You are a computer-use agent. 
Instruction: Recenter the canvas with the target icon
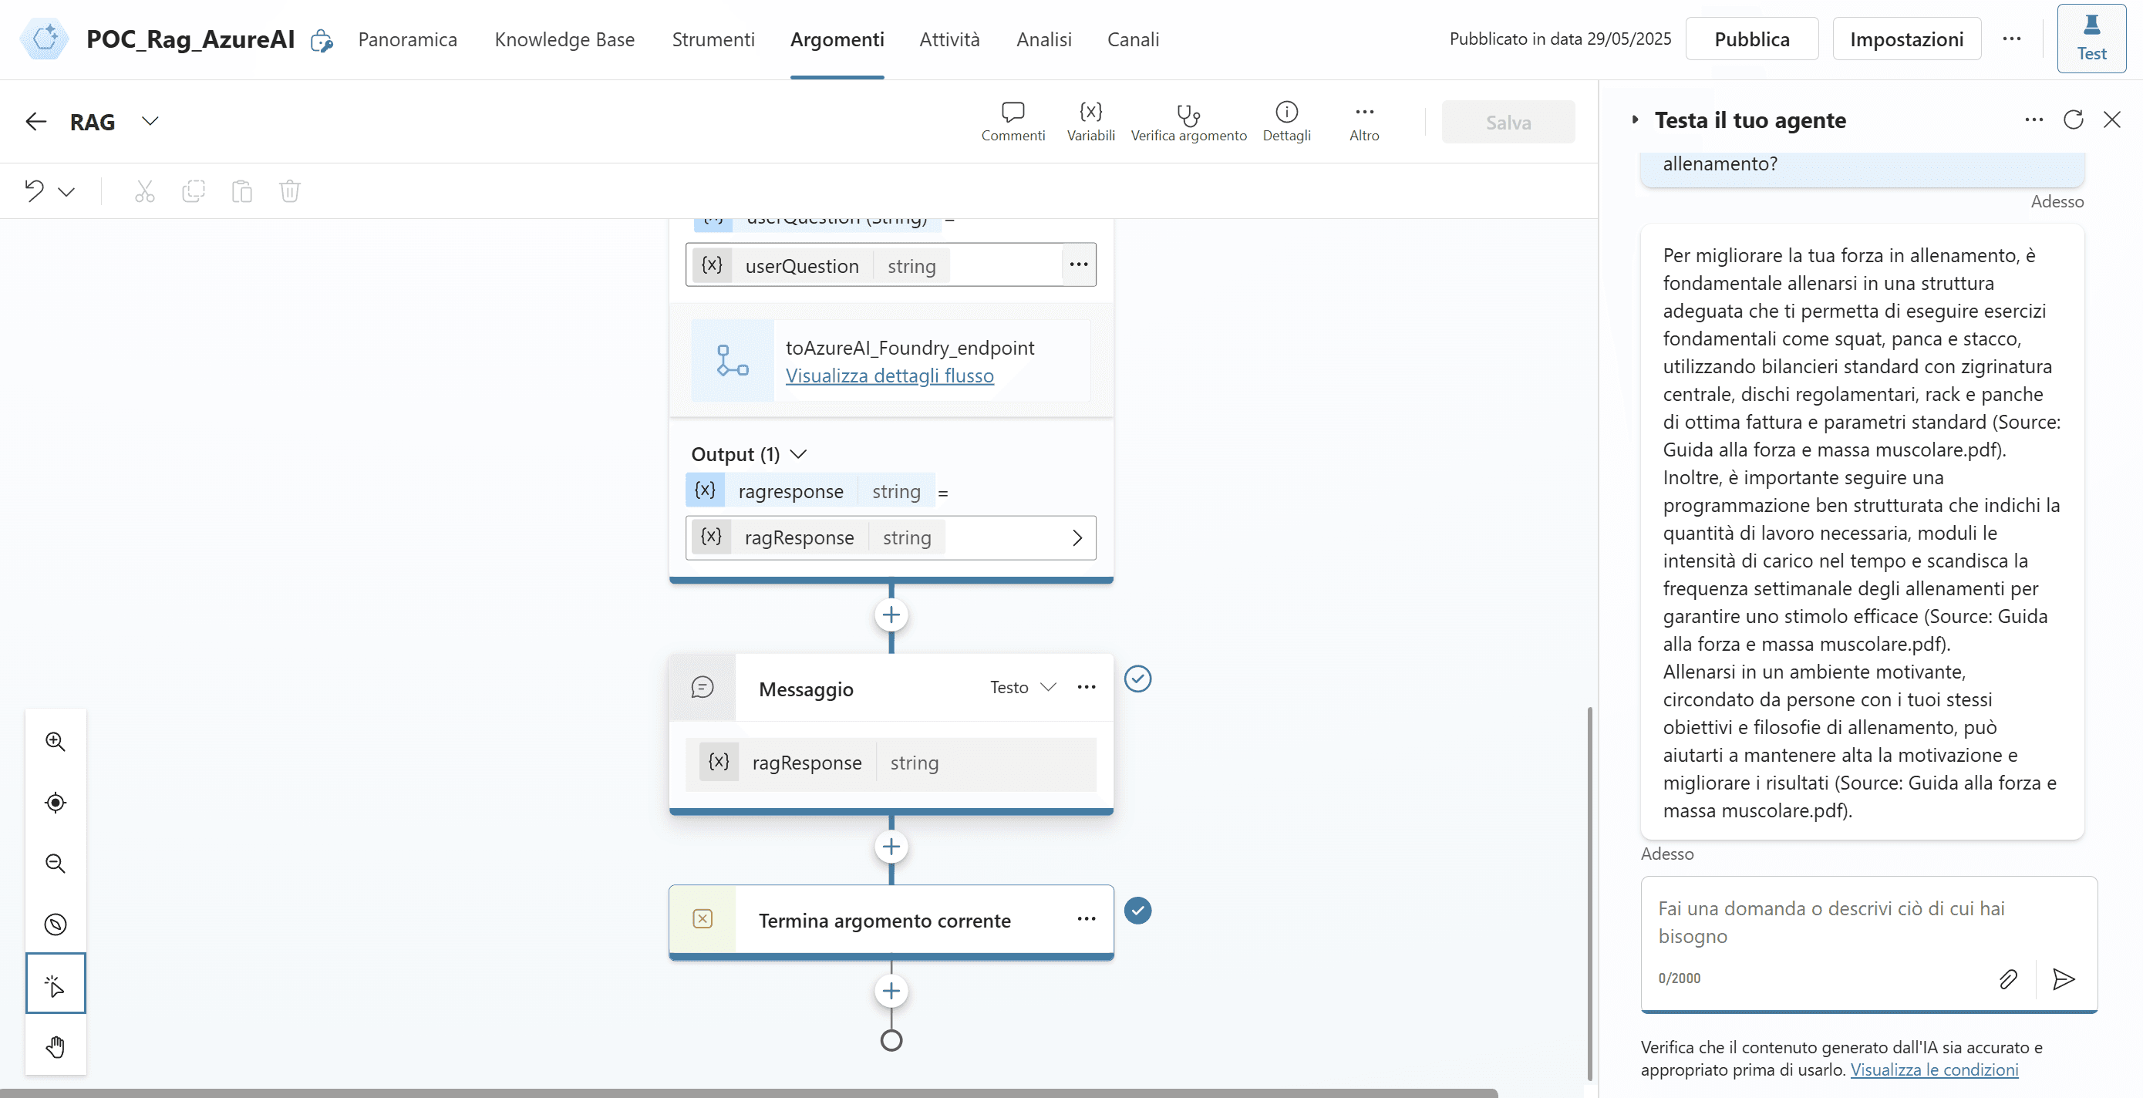(x=56, y=802)
